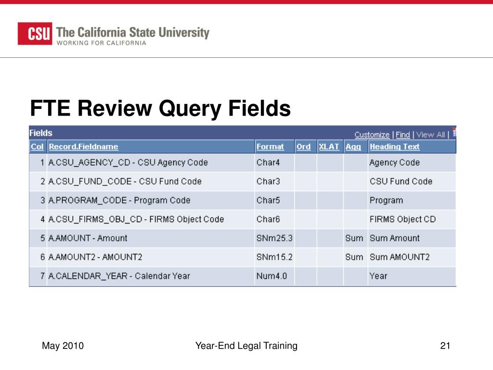Click the SNm15.2 format cell
The height and width of the screenshot is (370, 493).
(274, 257)
